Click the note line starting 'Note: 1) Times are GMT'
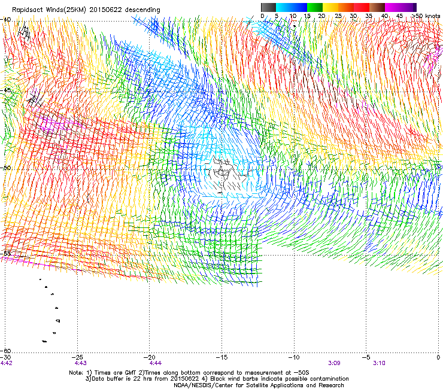 pos(189,373)
